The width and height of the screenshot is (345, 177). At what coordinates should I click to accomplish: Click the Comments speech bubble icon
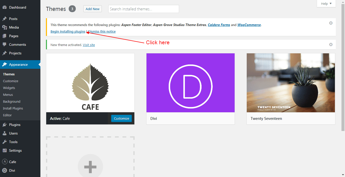[x=5, y=45]
